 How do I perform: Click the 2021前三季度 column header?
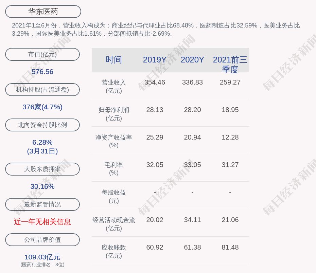tap(230, 65)
